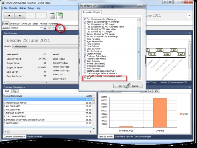This screenshot has width=197, height=148.
Task: Uncheck the Sales by Month widget
Action: (x=85, y=49)
